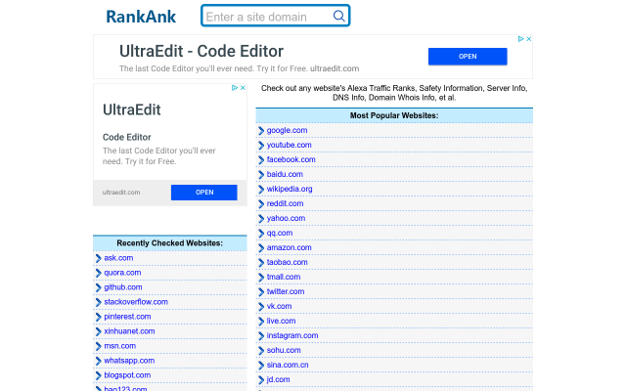Click the chevron icon beside stackoverflow.com

98,302
